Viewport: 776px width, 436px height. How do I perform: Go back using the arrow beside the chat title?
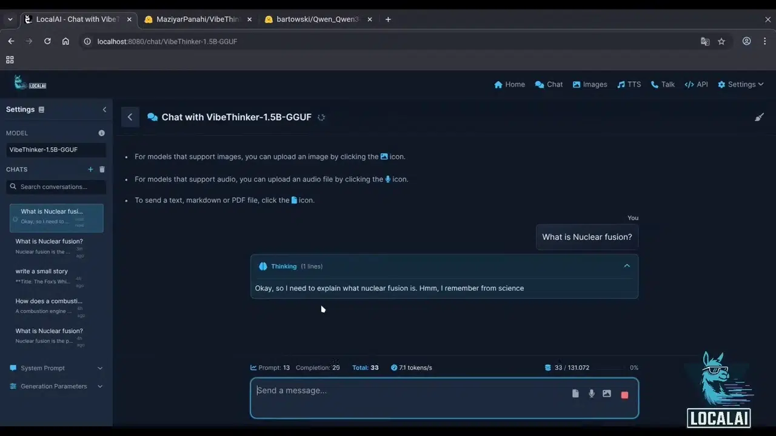pos(130,117)
